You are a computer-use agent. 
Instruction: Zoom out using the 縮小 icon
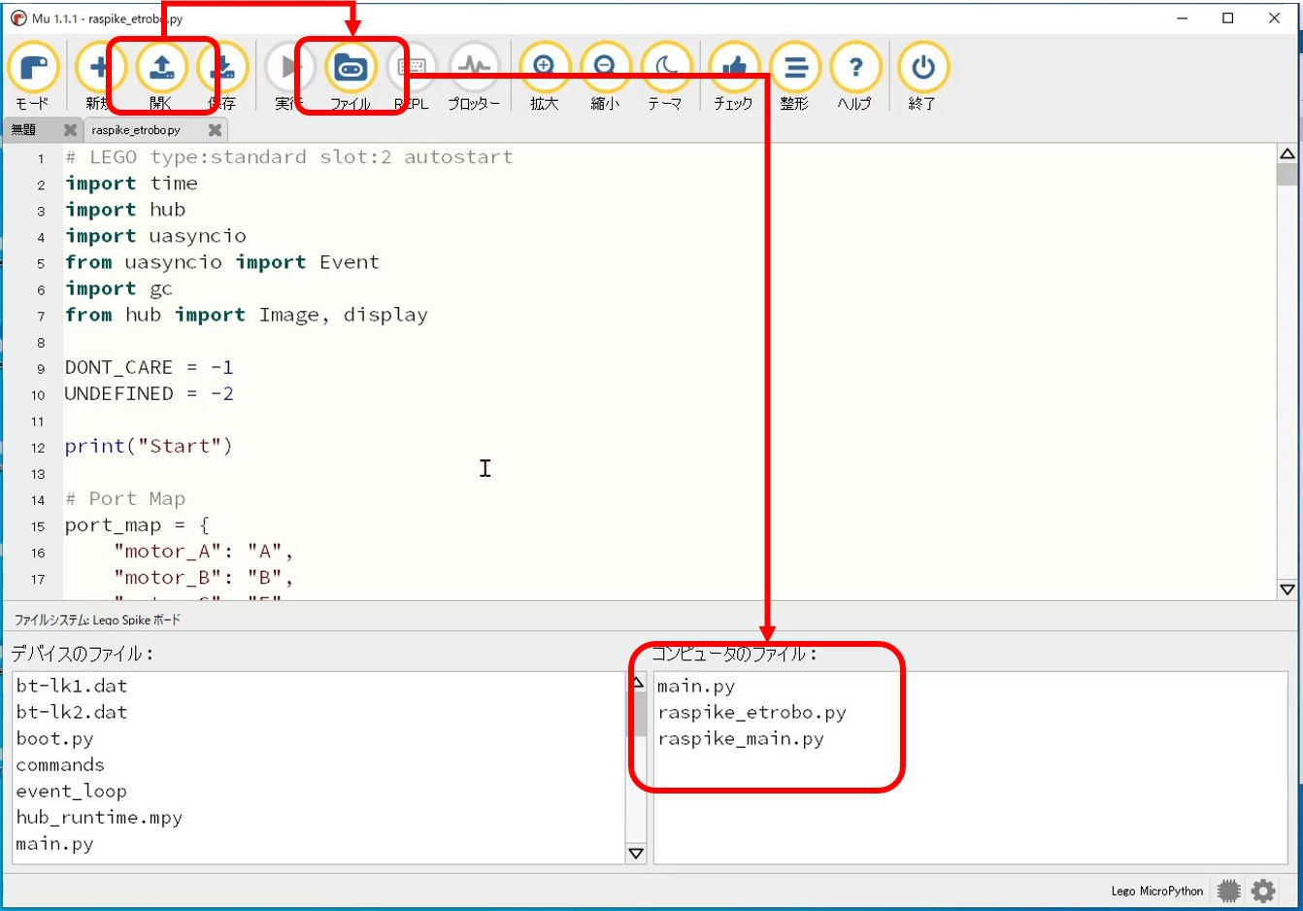tap(605, 68)
